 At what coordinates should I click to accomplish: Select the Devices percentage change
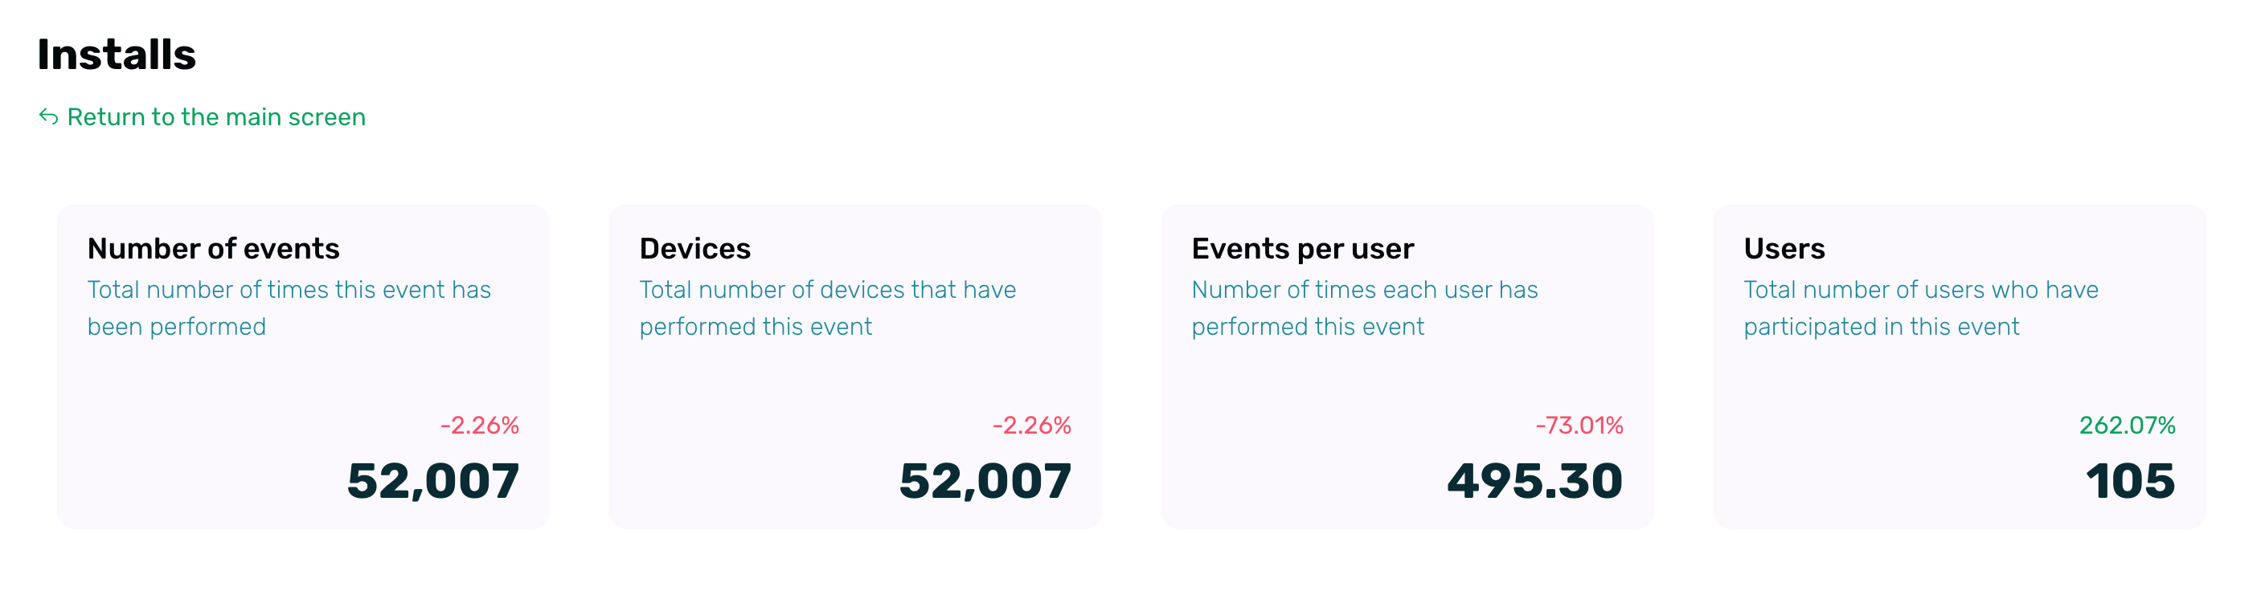(1031, 425)
